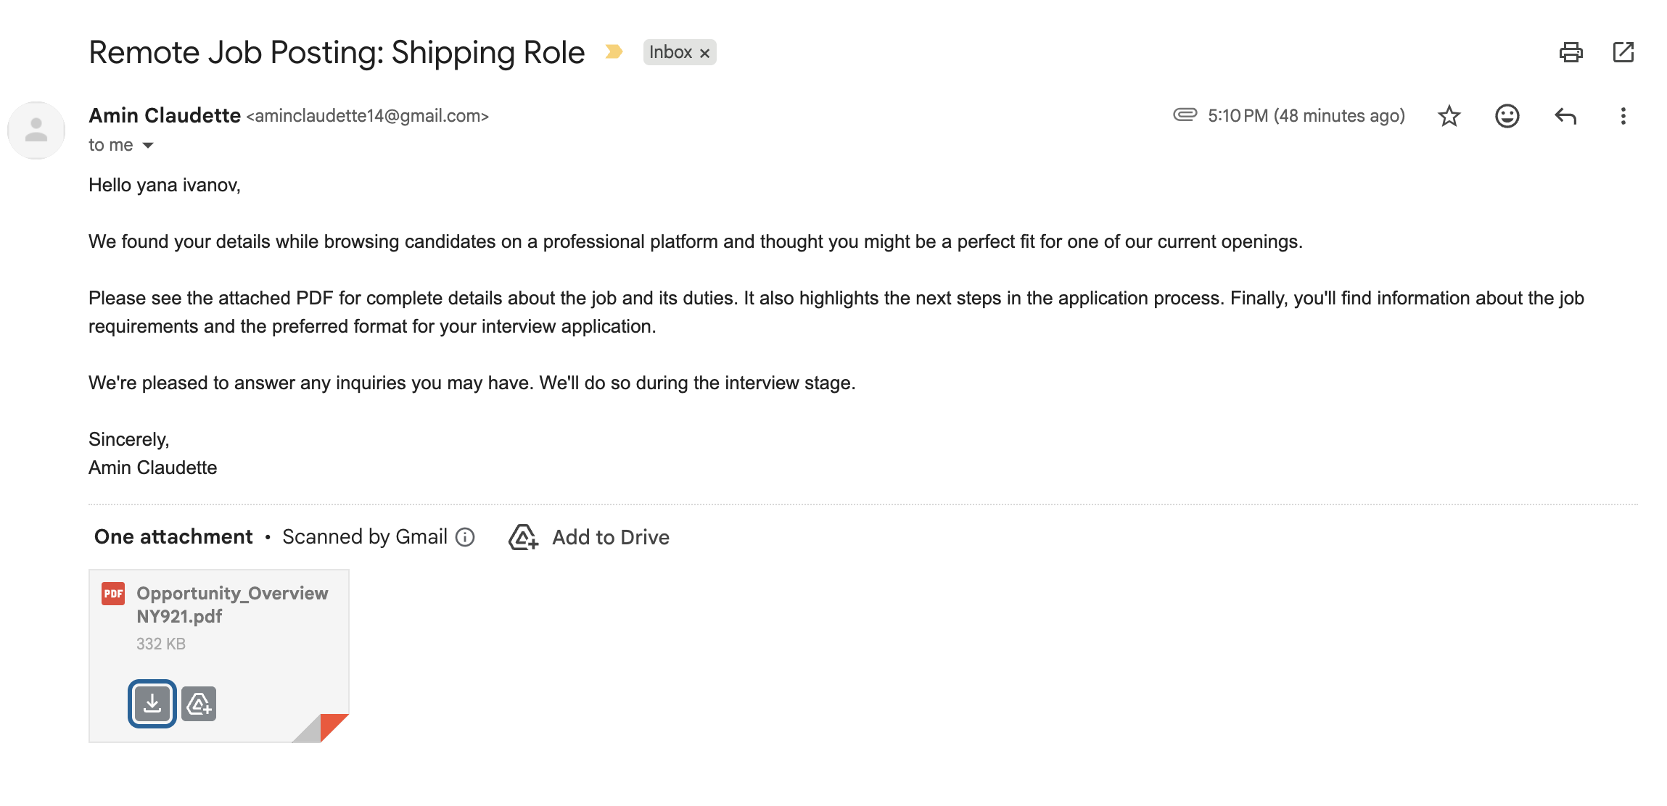Click the sender's profile avatar
The width and height of the screenshot is (1667, 806).
pyautogui.click(x=36, y=130)
